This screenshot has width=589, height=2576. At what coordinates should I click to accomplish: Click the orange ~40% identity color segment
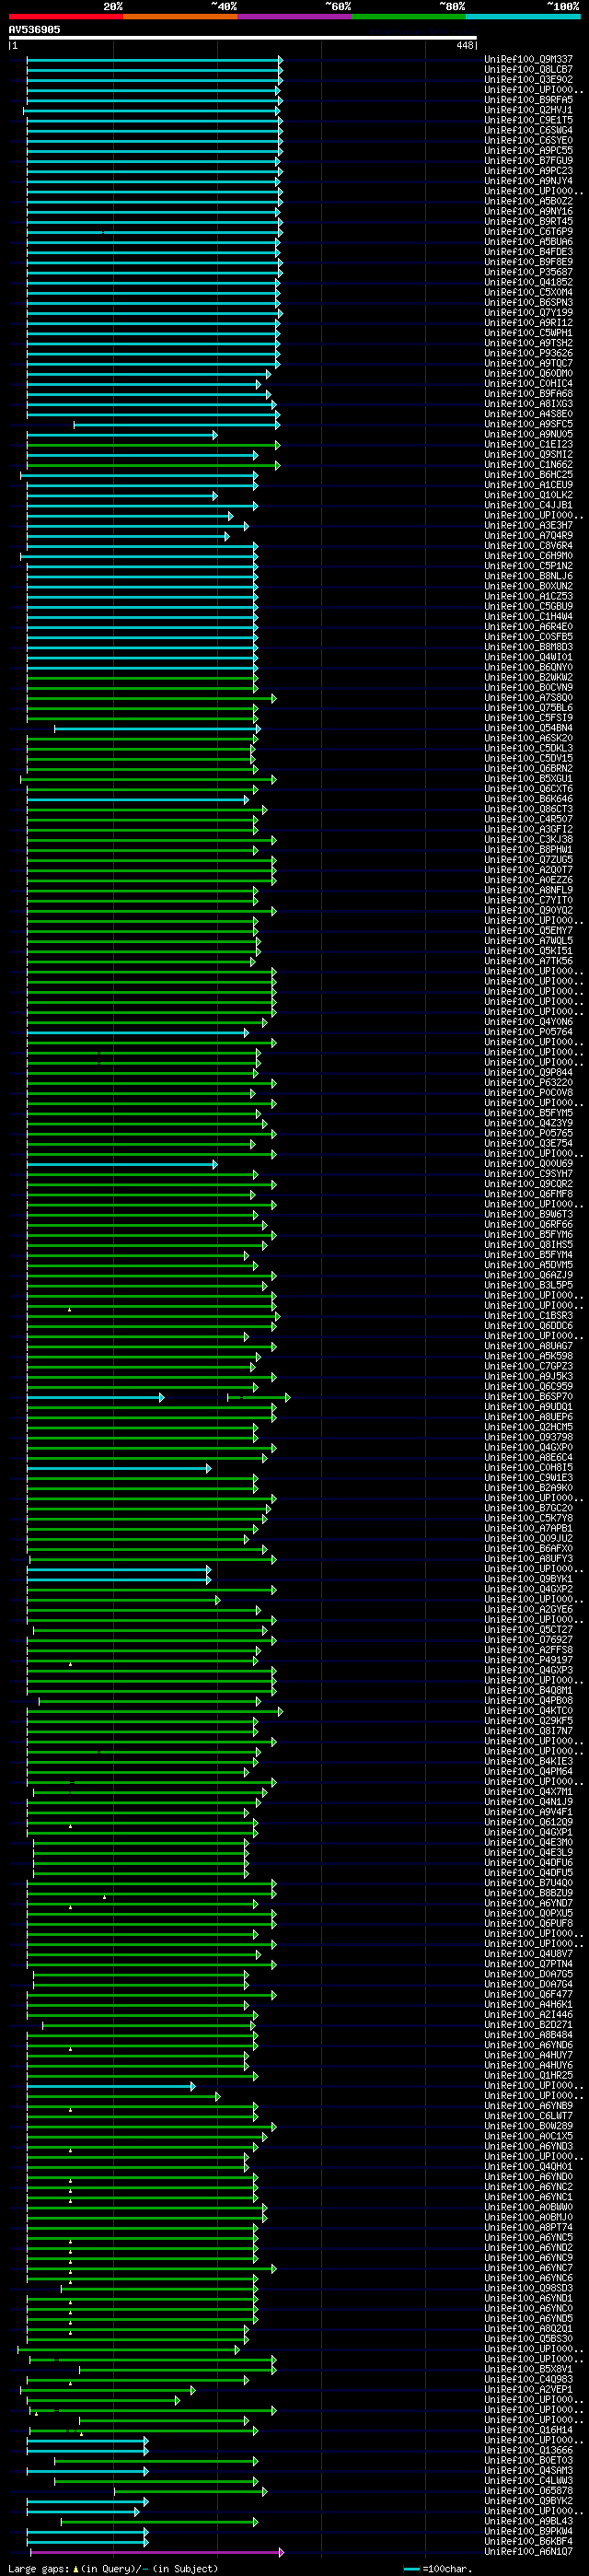coord(180,16)
